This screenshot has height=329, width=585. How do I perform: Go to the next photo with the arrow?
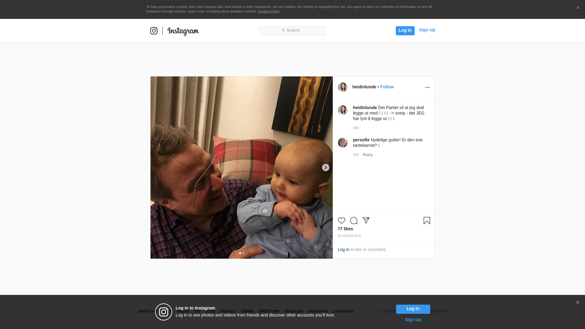(x=326, y=168)
